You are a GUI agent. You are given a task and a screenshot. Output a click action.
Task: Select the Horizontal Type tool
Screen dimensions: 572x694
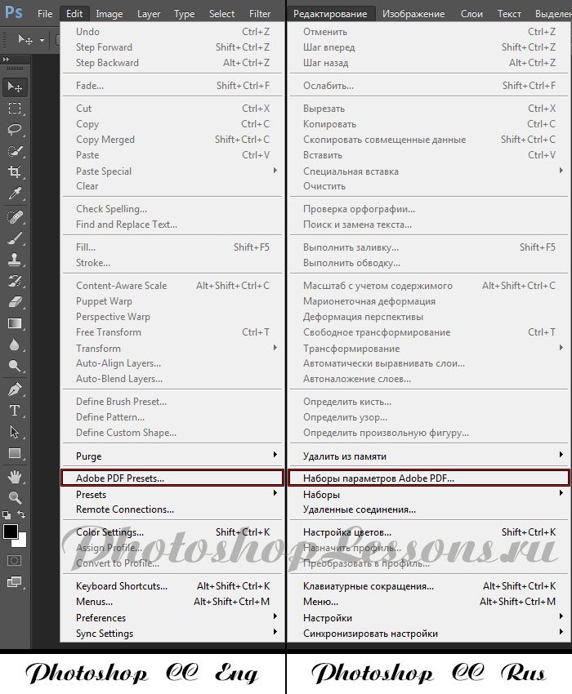[15, 410]
